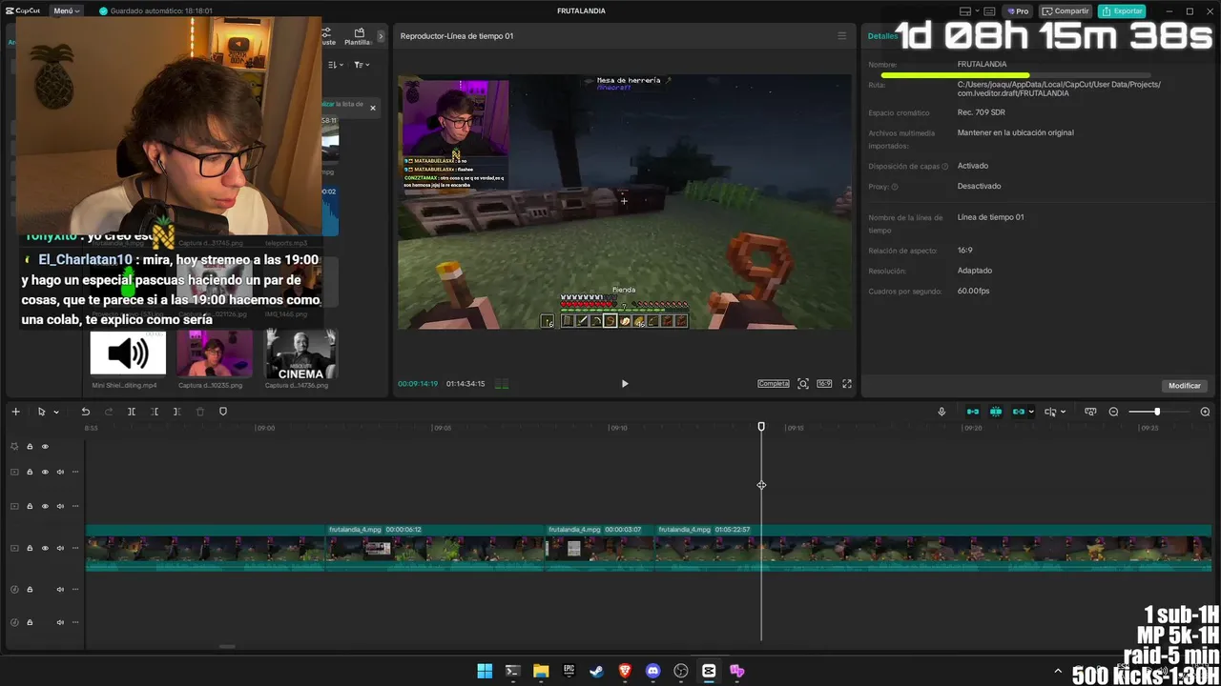This screenshot has height=686, width=1221.
Task: Zoom in the timeline with plus magnifier
Action: pos(1205,412)
